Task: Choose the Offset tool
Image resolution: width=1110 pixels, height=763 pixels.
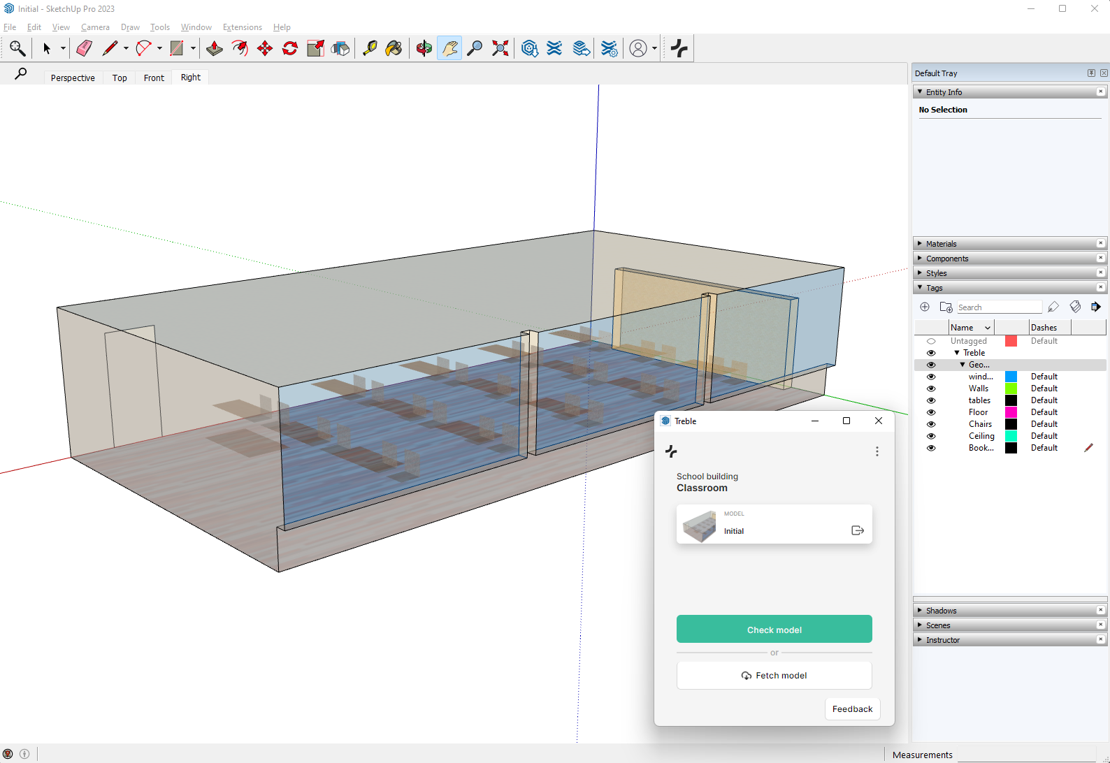Action: tap(240, 48)
